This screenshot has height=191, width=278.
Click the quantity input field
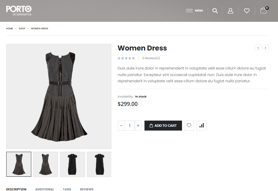129,126
